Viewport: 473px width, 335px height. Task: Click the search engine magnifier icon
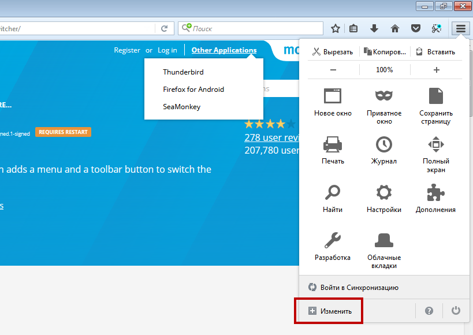(x=187, y=28)
